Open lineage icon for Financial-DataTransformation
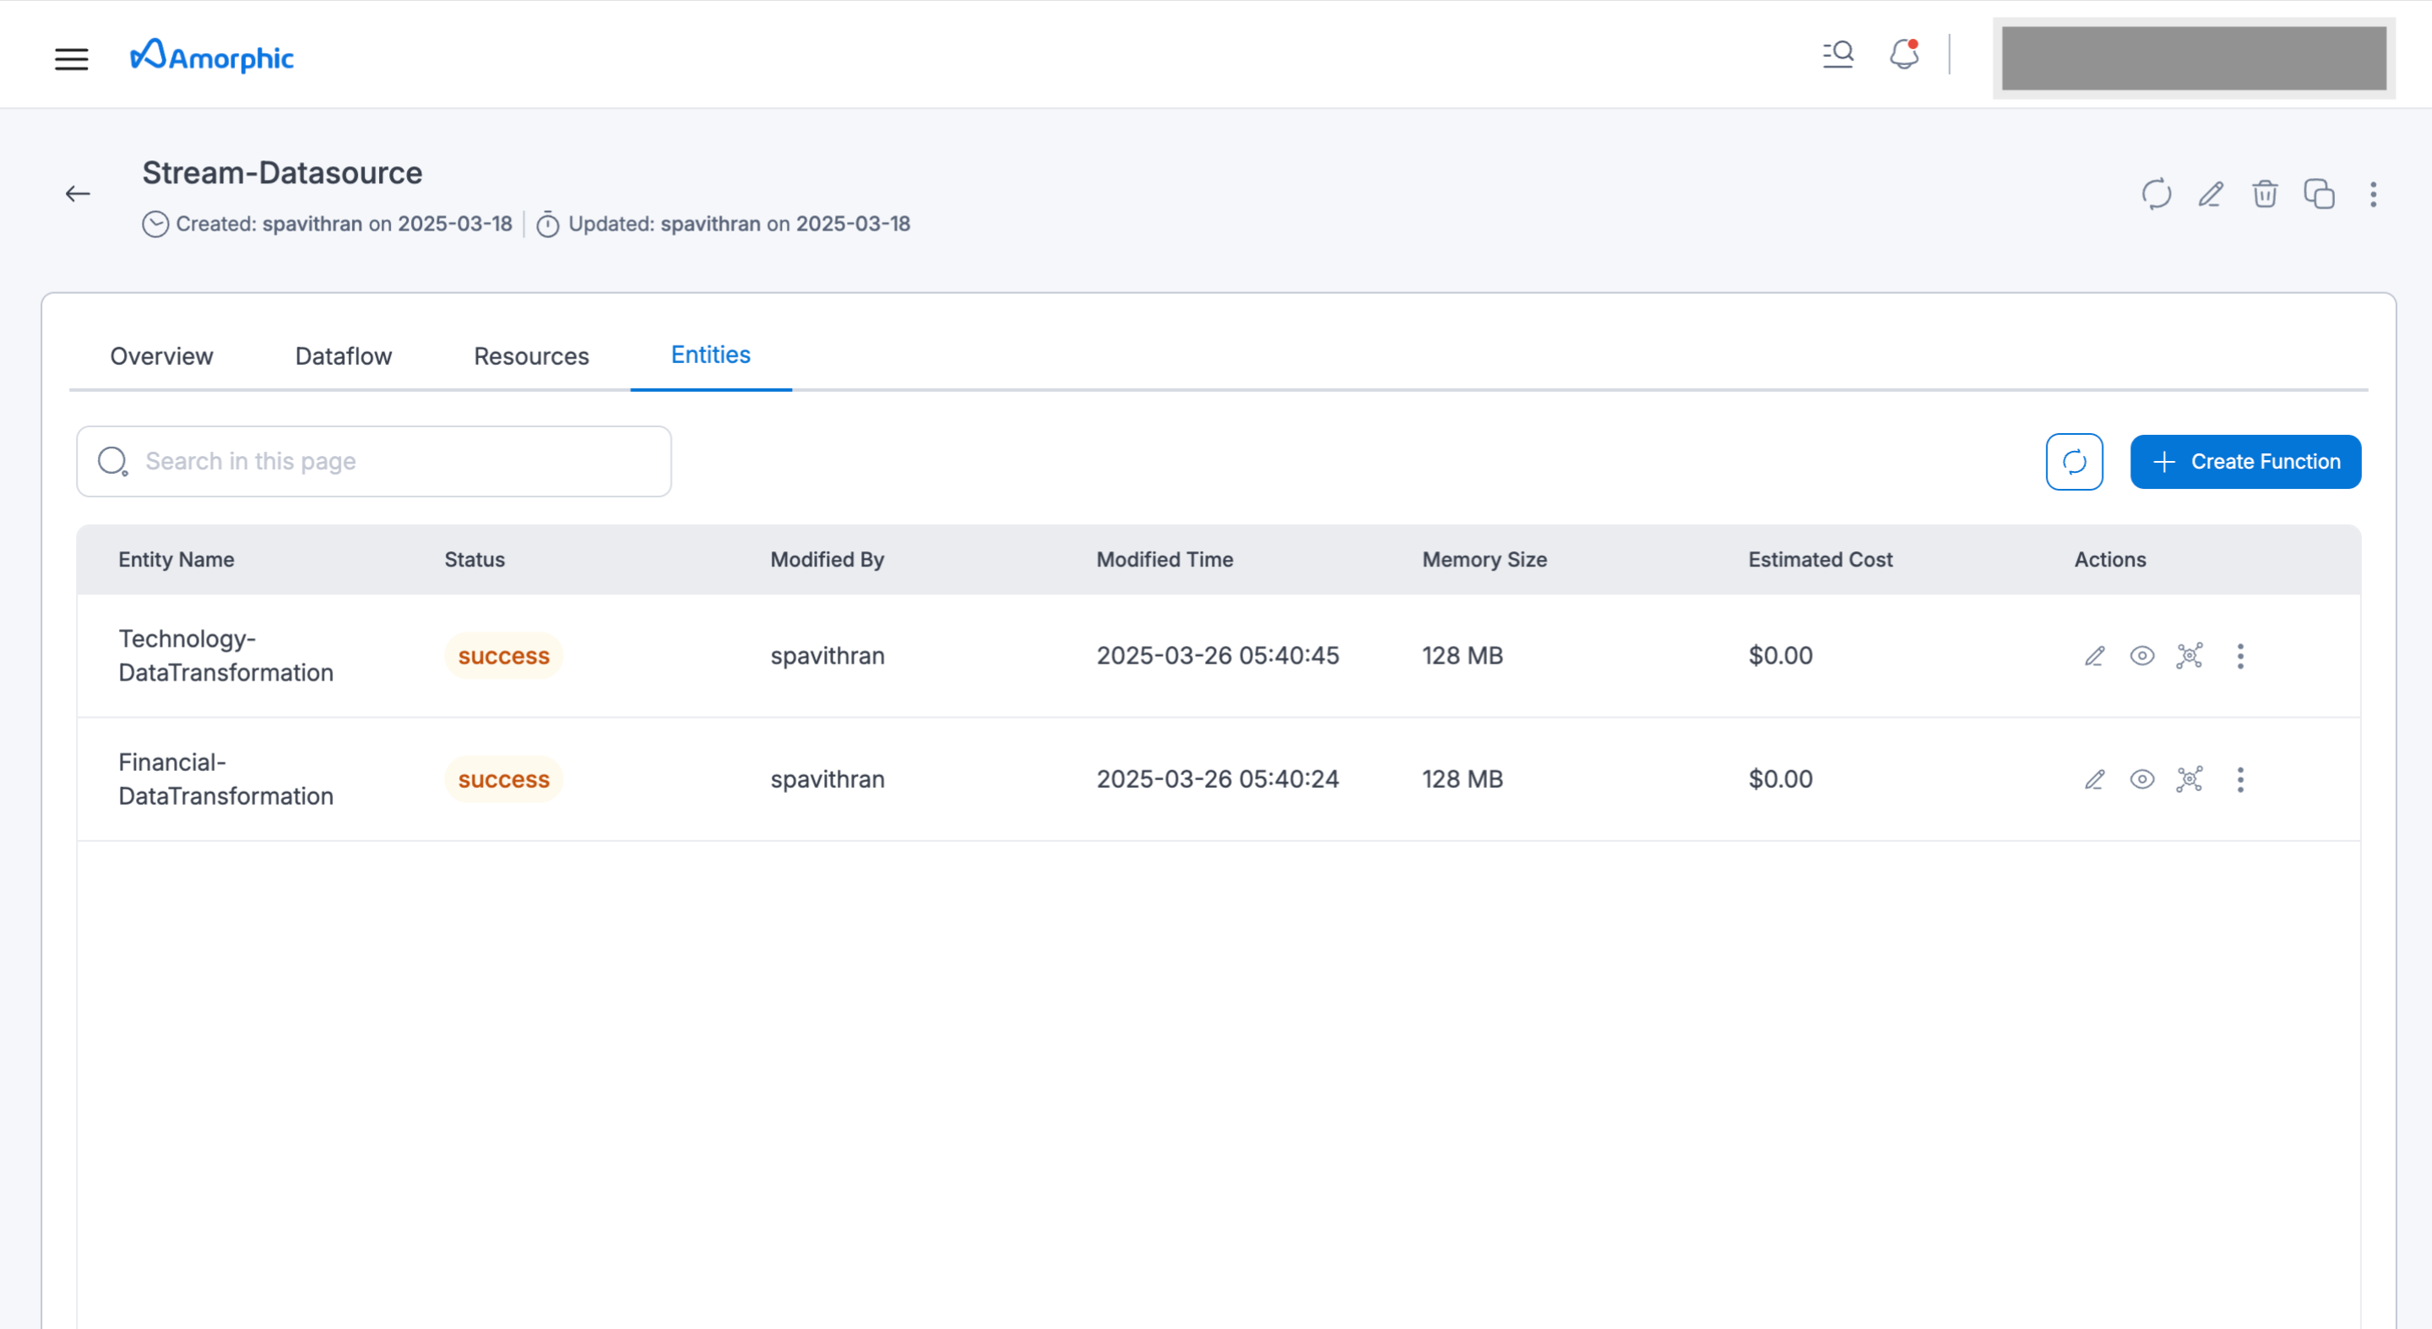Image resolution: width=2432 pixels, height=1329 pixels. (x=2190, y=779)
